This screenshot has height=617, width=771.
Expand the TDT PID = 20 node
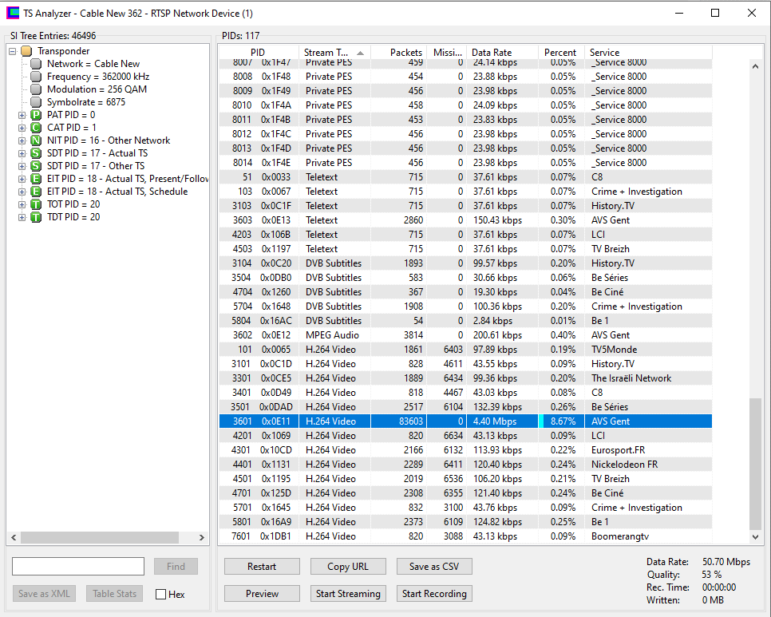pos(22,217)
